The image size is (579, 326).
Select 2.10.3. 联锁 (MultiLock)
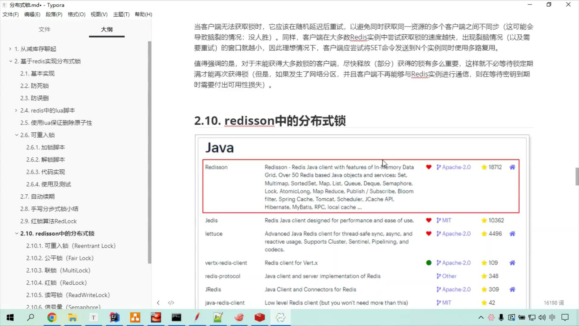pyautogui.click(x=58, y=270)
